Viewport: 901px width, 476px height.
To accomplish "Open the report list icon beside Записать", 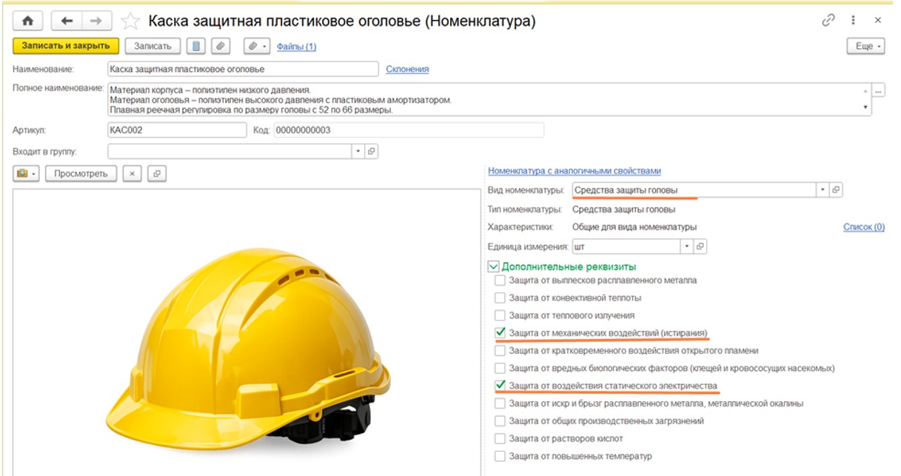I will (x=196, y=46).
